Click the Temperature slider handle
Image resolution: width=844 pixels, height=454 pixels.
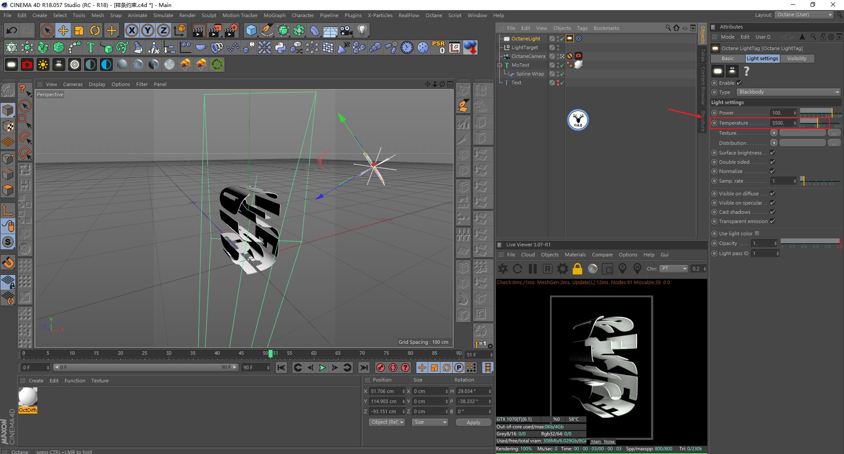click(x=818, y=123)
